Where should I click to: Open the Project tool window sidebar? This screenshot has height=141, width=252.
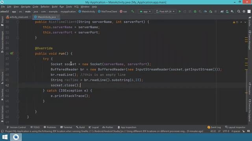(x=2, y=21)
